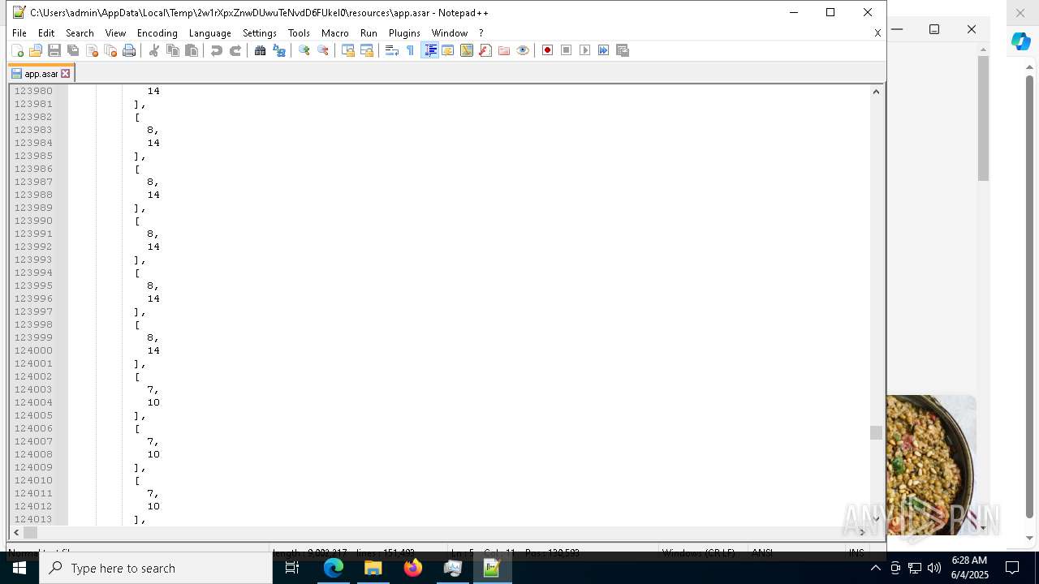1039x584 pixels.
Task: Open the Plugins menu
Action: [404, 33]
